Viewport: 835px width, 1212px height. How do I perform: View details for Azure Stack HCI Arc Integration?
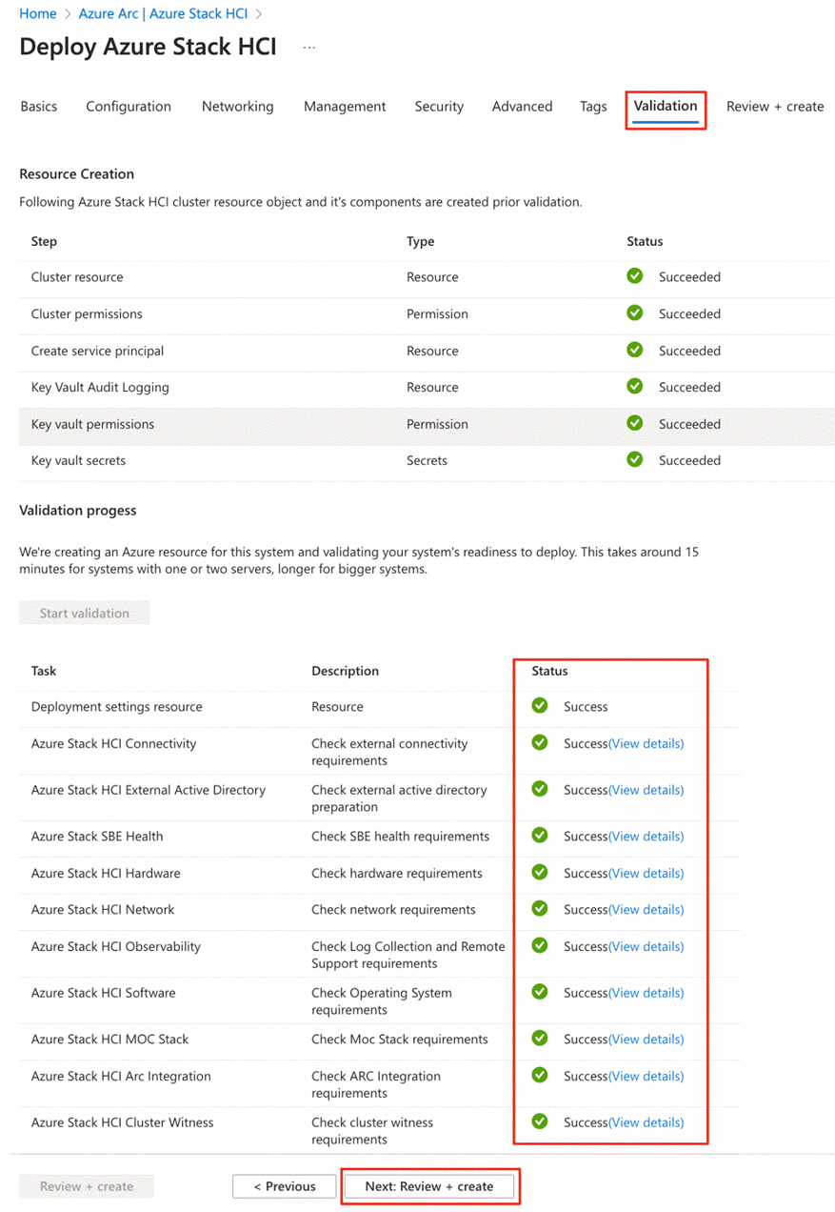tap(646, 1076)
